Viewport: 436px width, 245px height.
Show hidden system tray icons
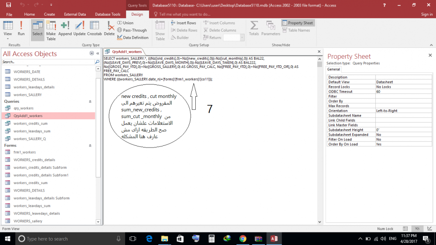(x=360, y=238)
